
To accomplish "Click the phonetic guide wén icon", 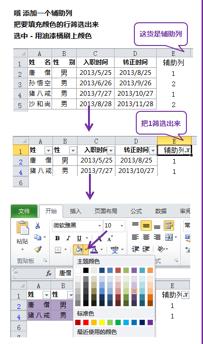I will click(x=115, y=249).
